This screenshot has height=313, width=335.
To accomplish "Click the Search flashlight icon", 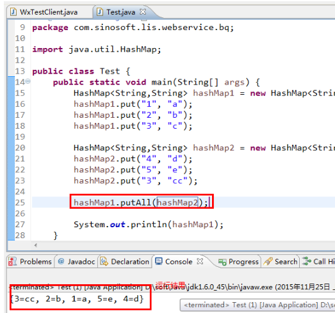I will pyautogui.click(x=268, y=261).
